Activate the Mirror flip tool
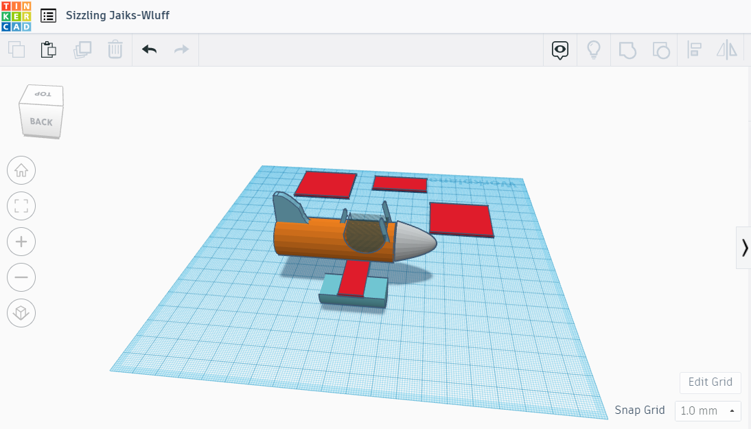 tap(727, 49)
